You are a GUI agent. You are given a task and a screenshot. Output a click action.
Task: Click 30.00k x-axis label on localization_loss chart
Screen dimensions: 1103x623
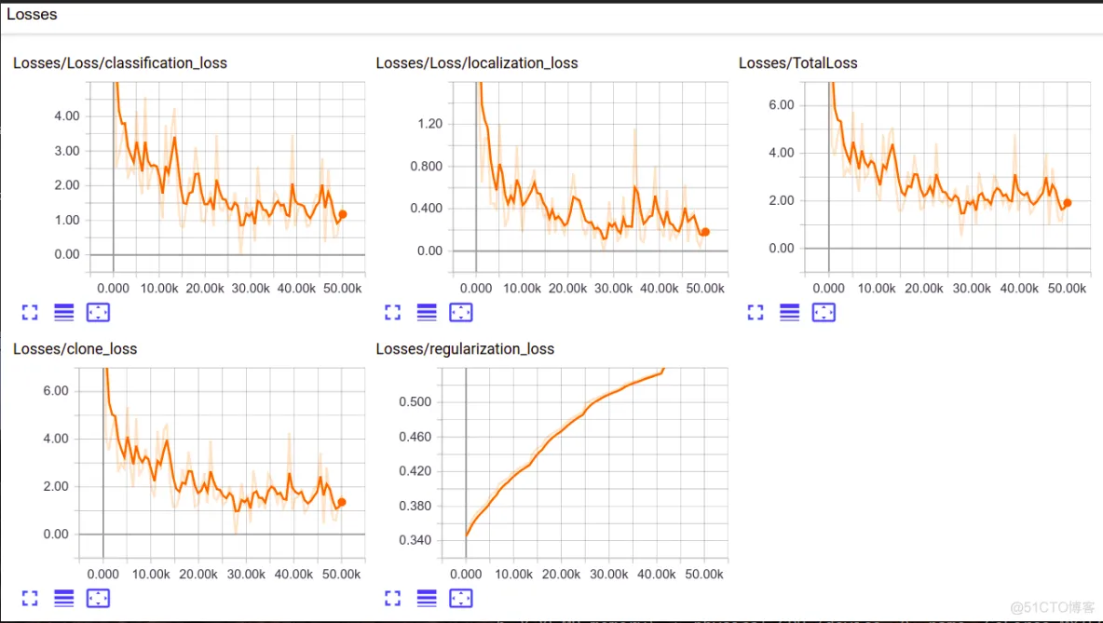click(613, 289)
